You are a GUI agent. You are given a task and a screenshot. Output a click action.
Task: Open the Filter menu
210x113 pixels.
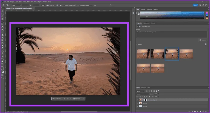(x=28, y=2)
